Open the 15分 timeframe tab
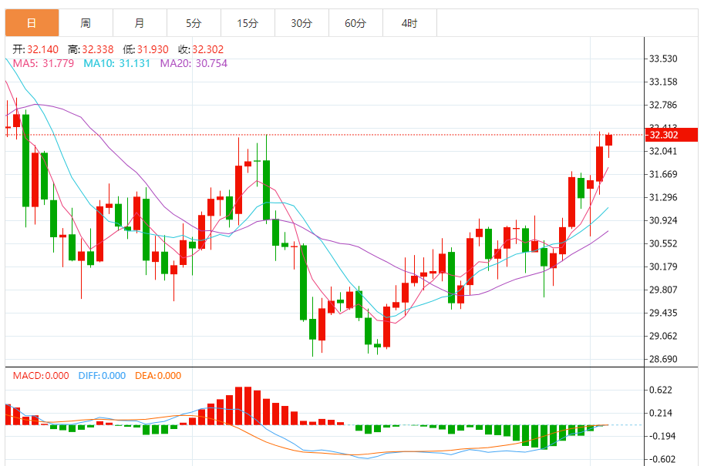The width and height of the screenshot is (704, 466). click(248, 23)
